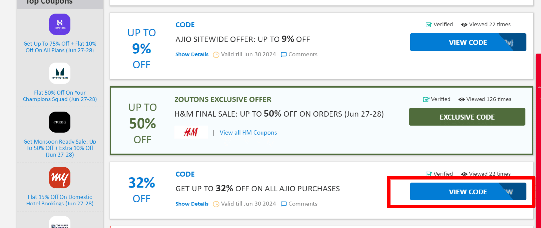Screen dimensions: 541x228
Task: Open the View all HM Coupons link
Action: 248,133
